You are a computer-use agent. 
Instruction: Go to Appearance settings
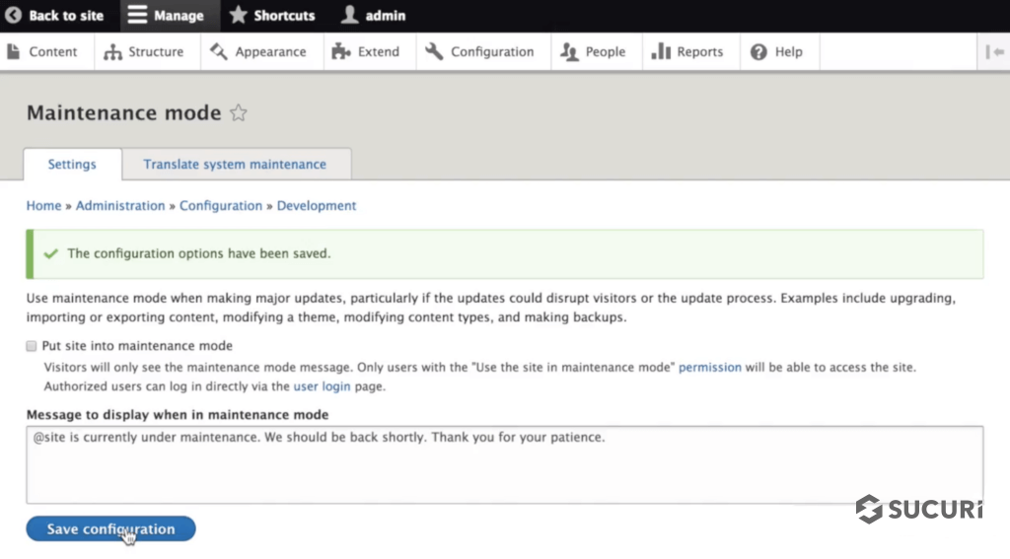pyautogui.click(x=258, y=52)
